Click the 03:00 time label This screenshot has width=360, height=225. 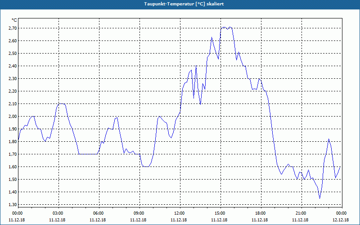click(58, 213)
